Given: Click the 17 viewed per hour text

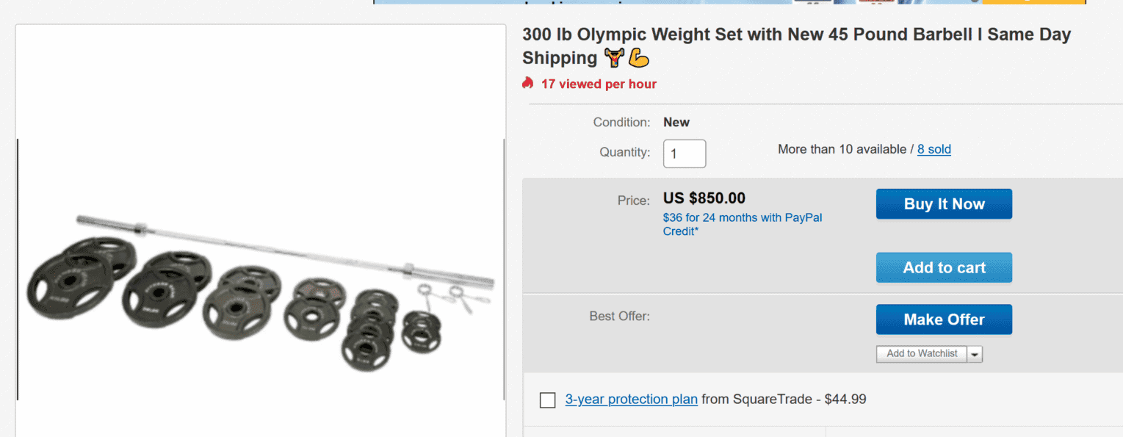Looking at the screenshot, I should tap(599, 84).
